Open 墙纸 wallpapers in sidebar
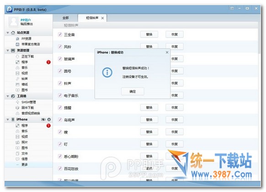The height and width of the screenshot is (192, 266). coord(25,84)
